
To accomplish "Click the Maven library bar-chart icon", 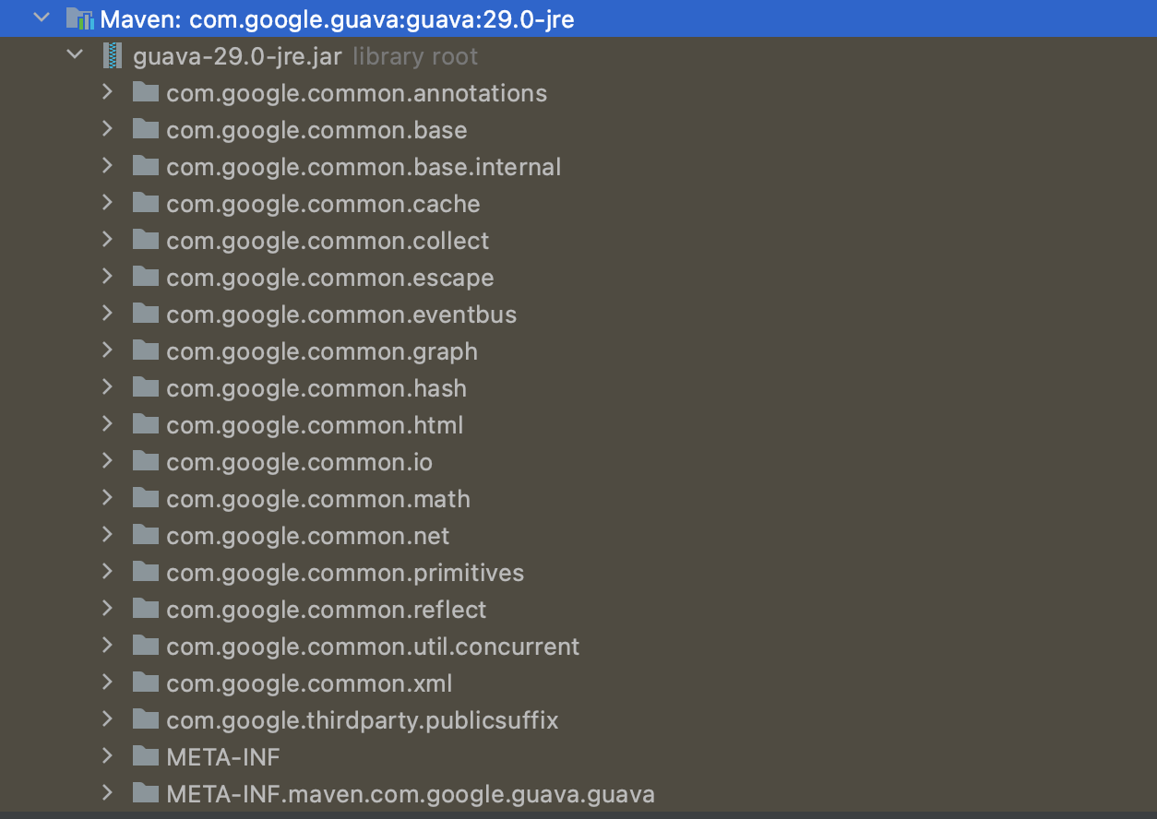I will click(x=80, y=18).
